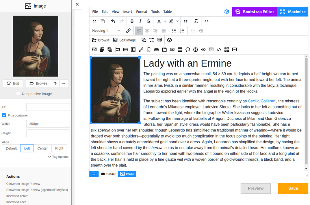This screenshot has height=205, width=310.
Task: Uncheck Fit a container
Action: (4, 115)
